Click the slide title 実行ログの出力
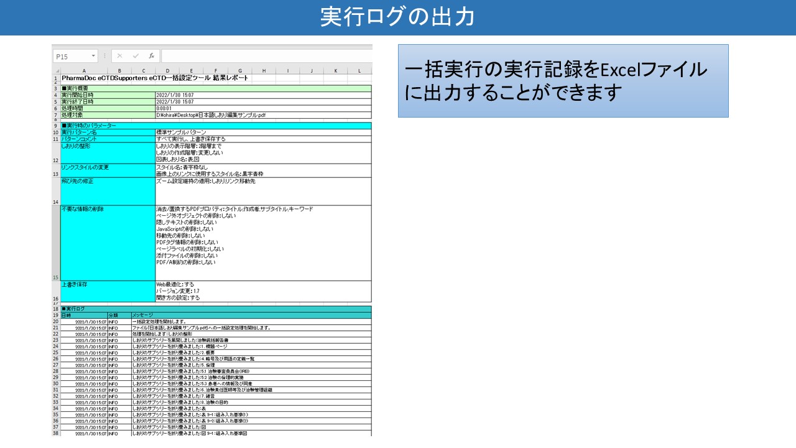Screen dimensions: 796x448 pyautogui.click(x=397, y=17)
